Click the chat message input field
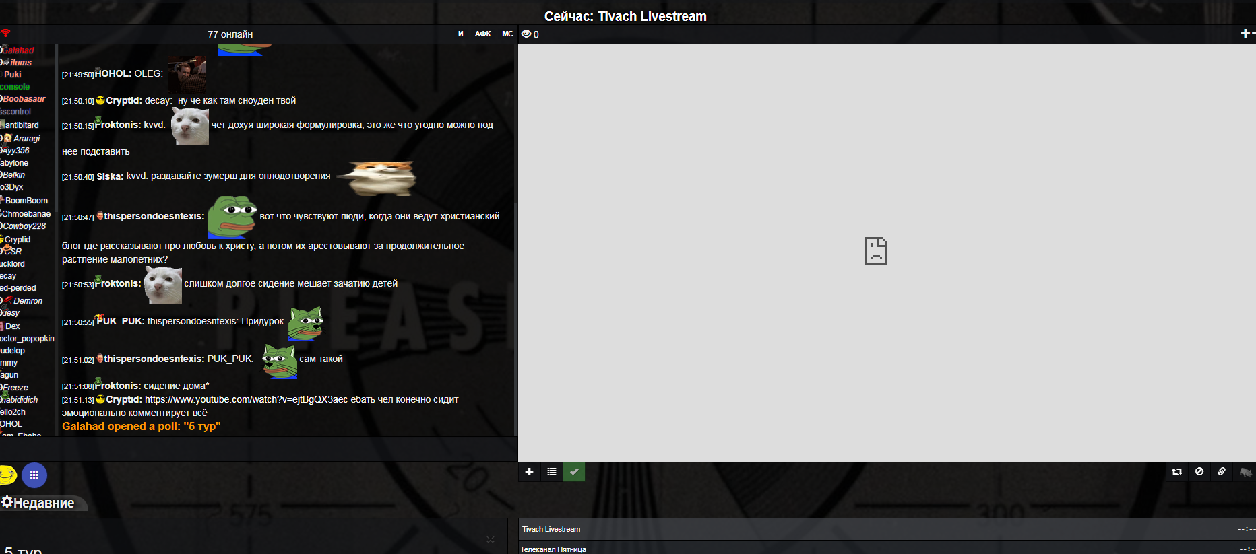The image size is (1256, 554). point(259,449)
